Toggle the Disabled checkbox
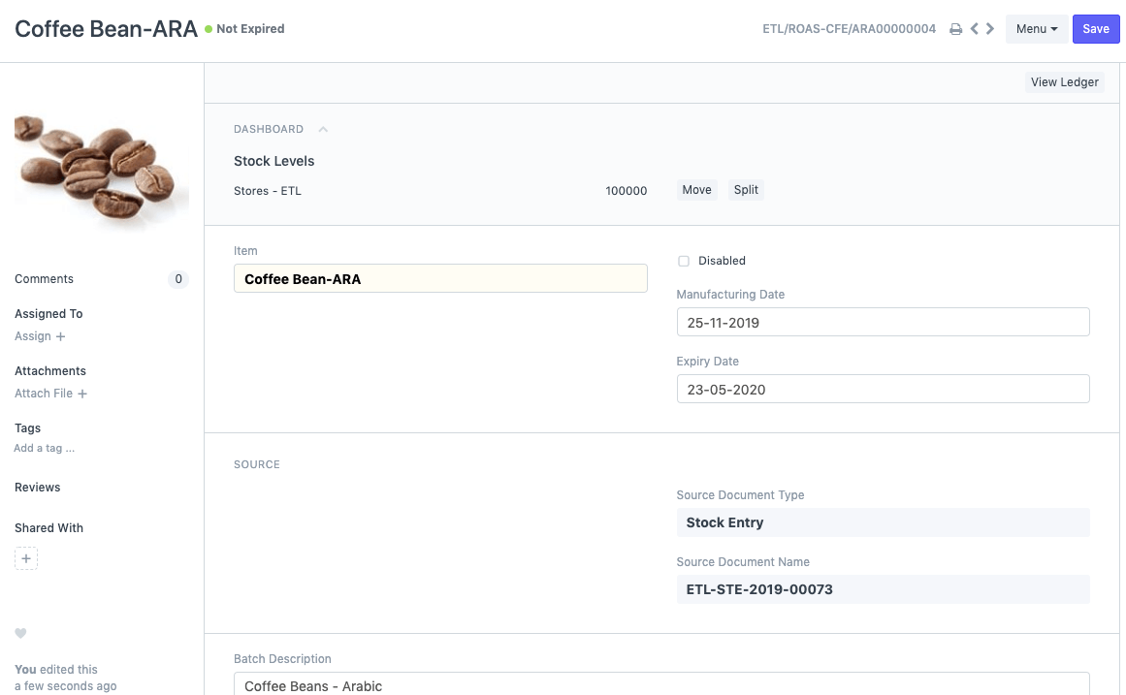Screen dimensions: 1126x695 pyautogui.click(x=684, y=261)
